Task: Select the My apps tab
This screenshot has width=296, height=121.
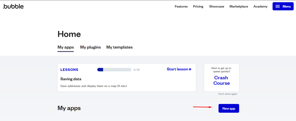Action: pos(66,47)
